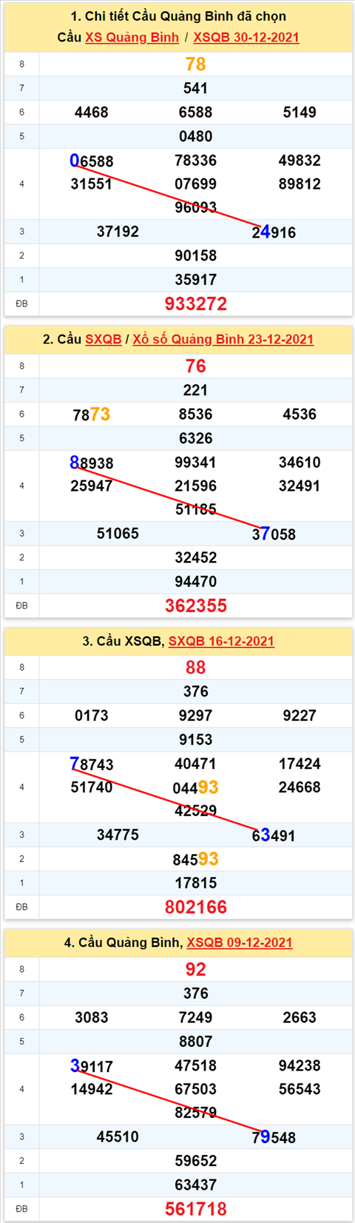The width and height of the screenshot is (355, 1223).
Task: Click red prize 8 number 92
Action: click(x=196, y=969)
